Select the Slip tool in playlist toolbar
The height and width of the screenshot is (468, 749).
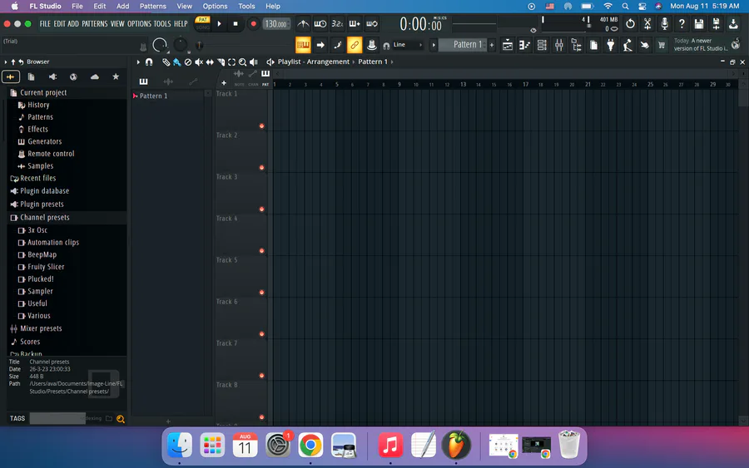click(210, 62)
